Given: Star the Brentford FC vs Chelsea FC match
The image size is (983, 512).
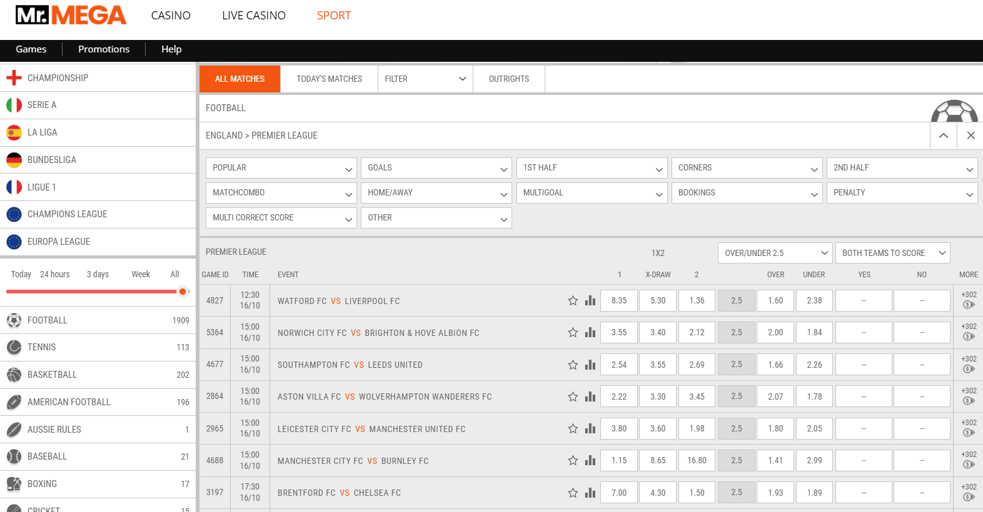Looking at the screenshot, I should [x=573, y=493].
